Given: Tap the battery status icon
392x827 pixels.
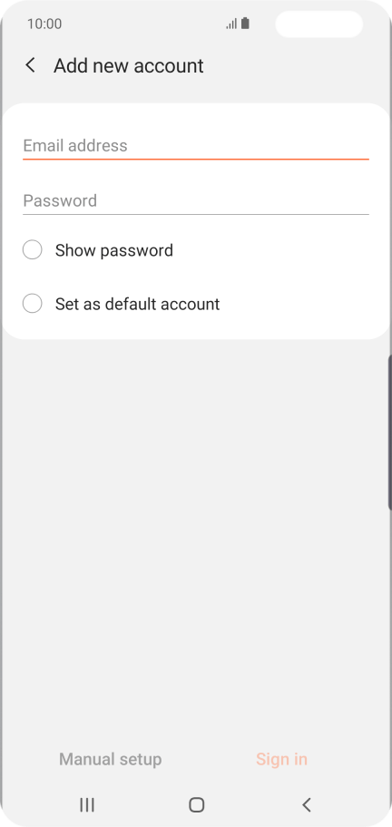Looking at the screenshot, I should (x=245, y=24).
